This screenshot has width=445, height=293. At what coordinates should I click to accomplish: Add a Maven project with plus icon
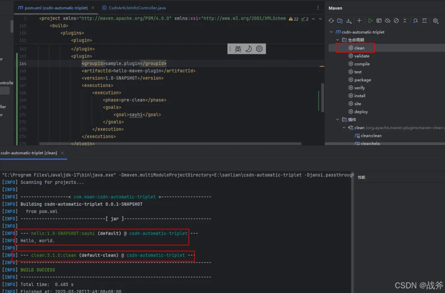tap(359, 21)
